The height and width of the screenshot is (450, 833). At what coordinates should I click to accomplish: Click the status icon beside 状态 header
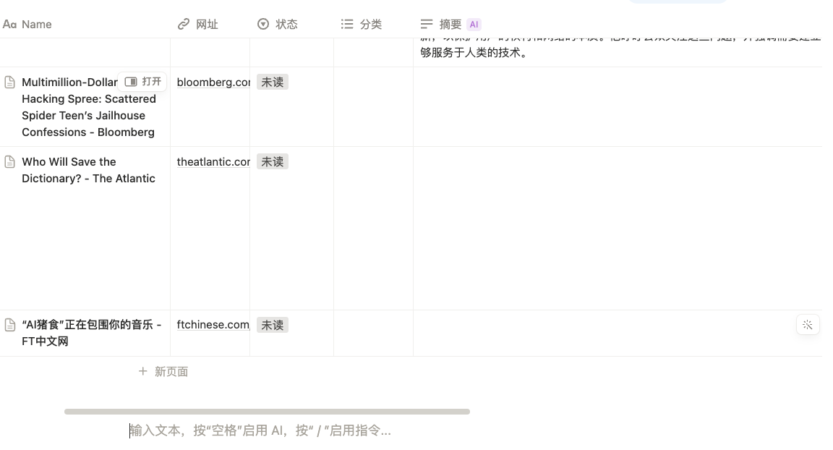point(263,24)
